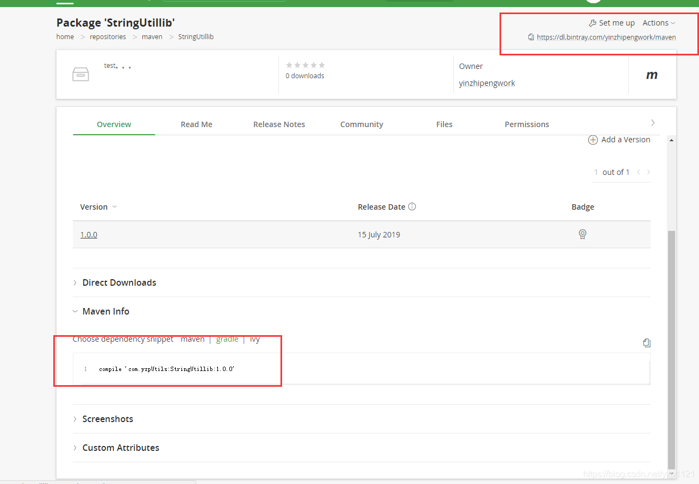This screenshot has height=484, width=699.
Task: Select the Overview tab
Action: (x=114, y=124)
